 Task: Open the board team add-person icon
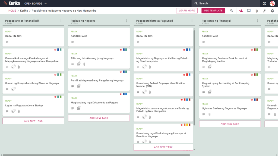coord(241,11)
